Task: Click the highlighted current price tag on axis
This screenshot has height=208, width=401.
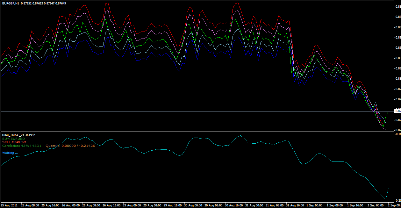Action: point(397,111)
